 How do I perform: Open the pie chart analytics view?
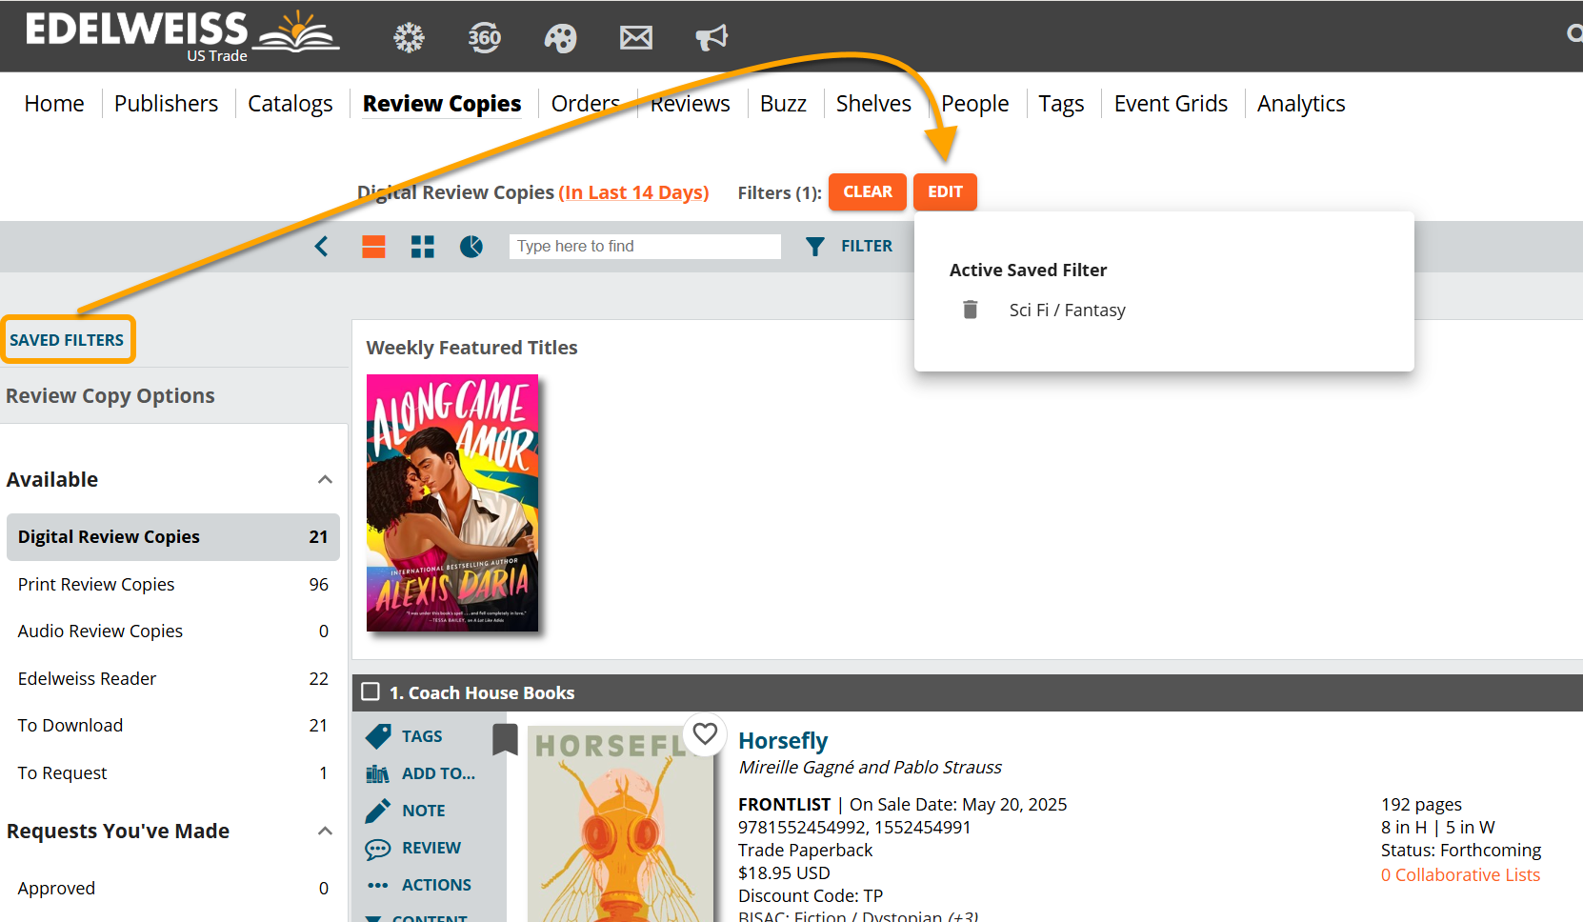[471, 247]
